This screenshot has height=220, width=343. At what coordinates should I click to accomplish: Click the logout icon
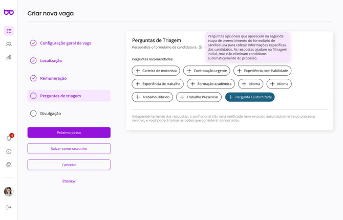pos(9,207)
